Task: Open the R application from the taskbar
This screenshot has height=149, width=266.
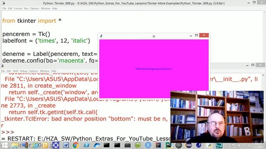Action: click(148, 145)
